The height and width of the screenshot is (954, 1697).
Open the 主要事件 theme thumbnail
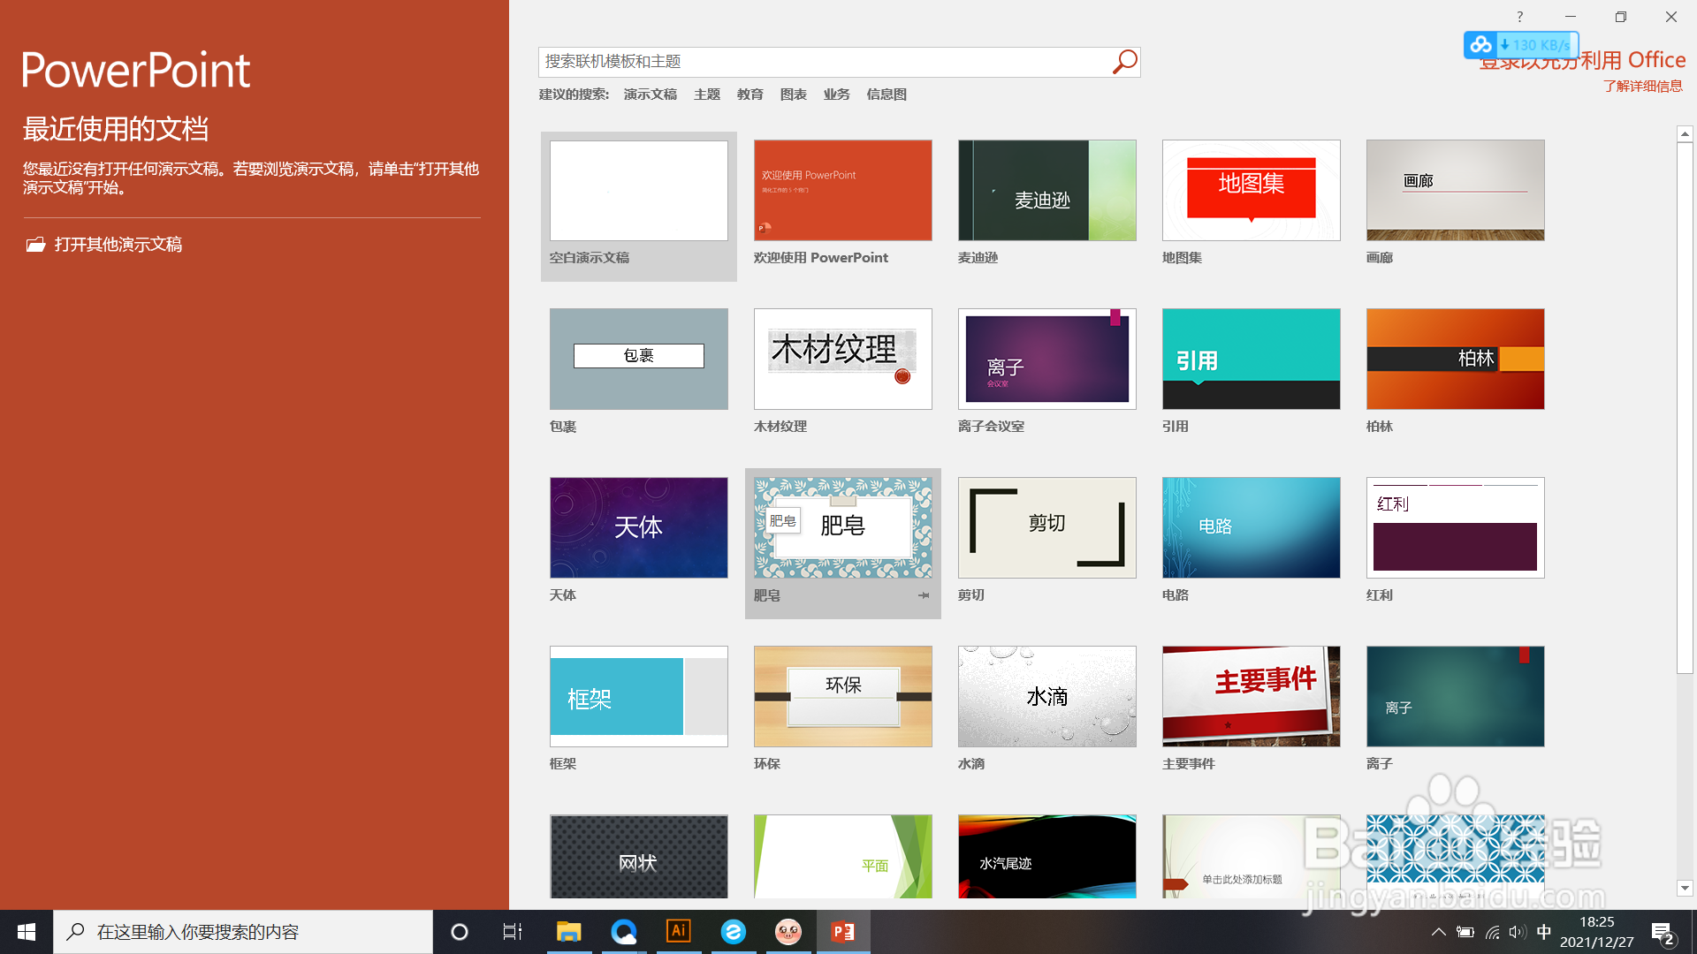pos(1252,697)
